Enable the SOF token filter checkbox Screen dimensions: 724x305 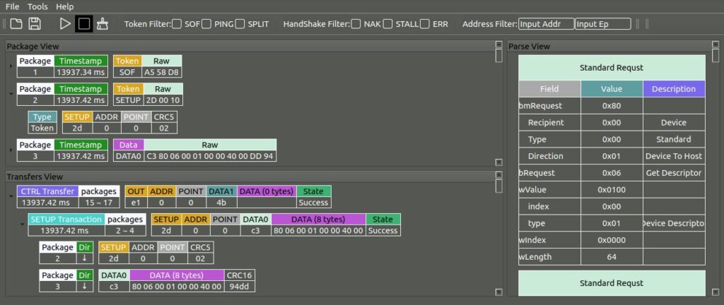pyautogui.click(x=177, y=24)
